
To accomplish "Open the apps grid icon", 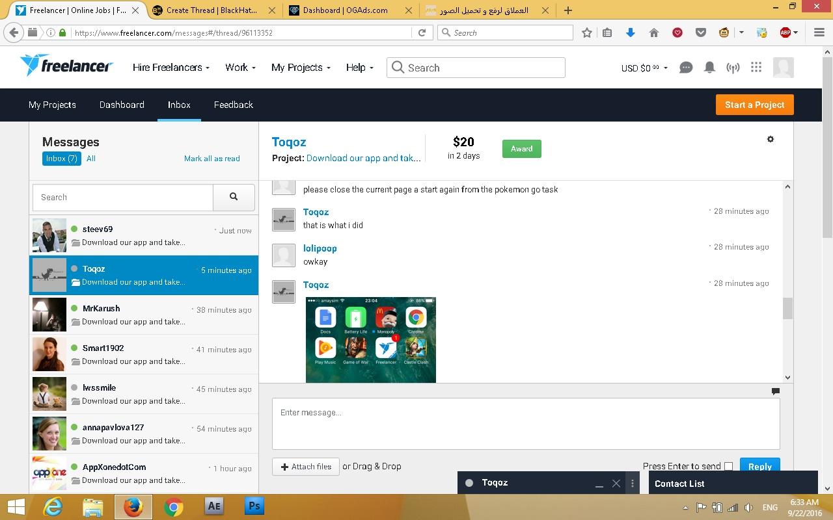I will pos(756,68).
